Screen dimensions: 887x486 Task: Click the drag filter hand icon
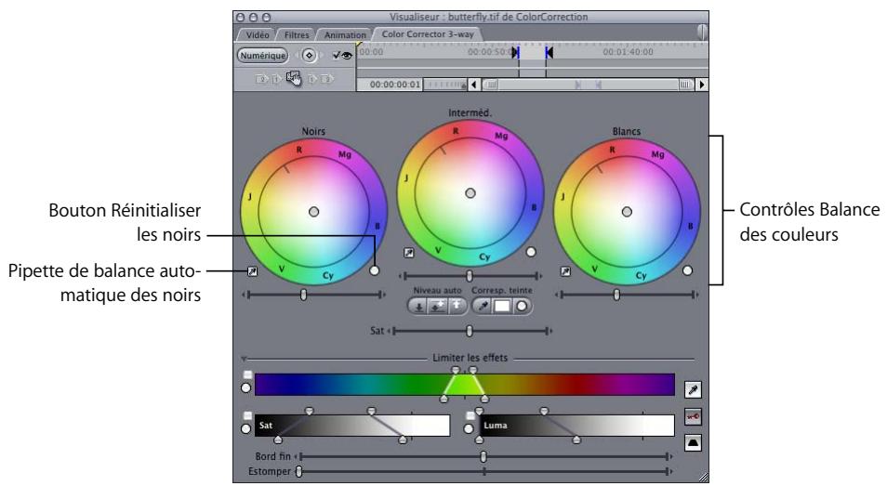pos(294,79)
